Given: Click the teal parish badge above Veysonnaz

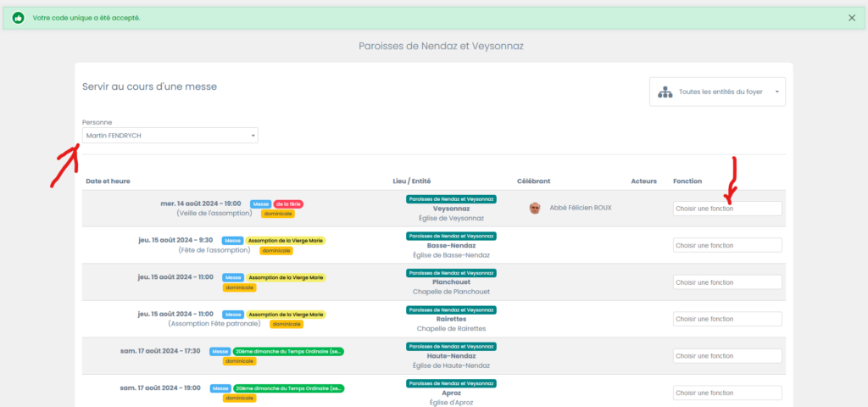Looking at the screenshot, I should [451, 198].
